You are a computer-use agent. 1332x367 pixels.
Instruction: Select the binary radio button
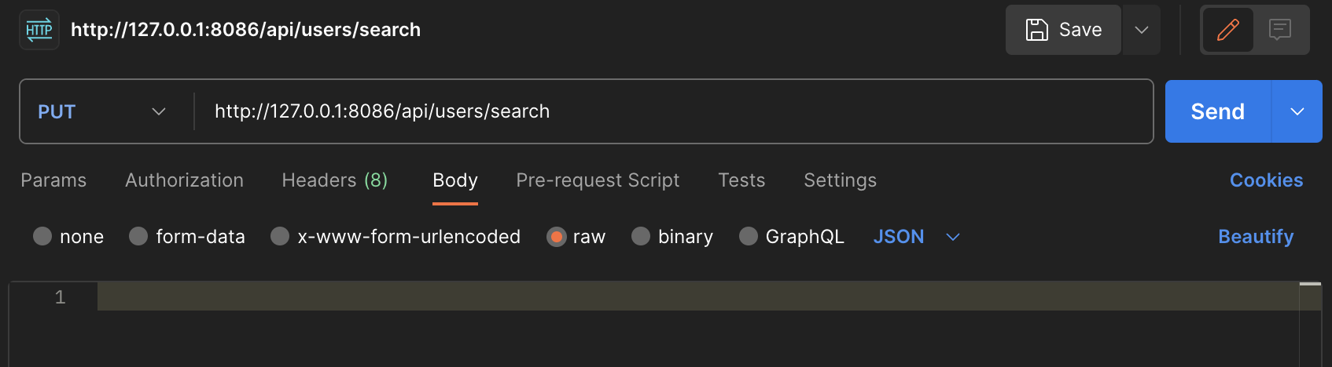[641, 236]
